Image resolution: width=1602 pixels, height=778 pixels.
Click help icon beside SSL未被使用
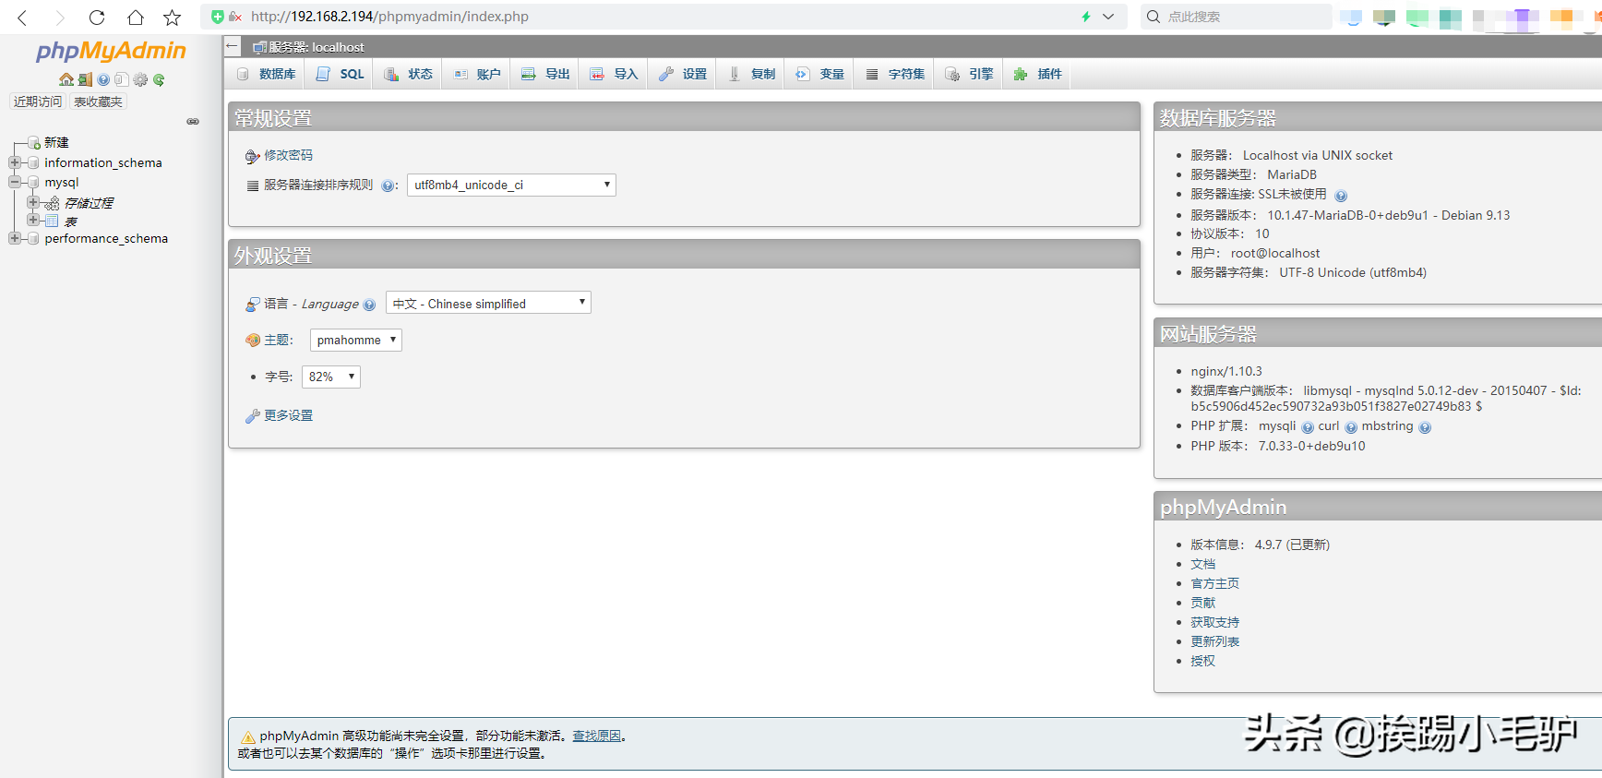(1341, 196)
